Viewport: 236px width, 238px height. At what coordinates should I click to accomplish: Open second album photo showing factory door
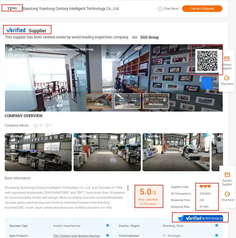(x=107, y=152)
